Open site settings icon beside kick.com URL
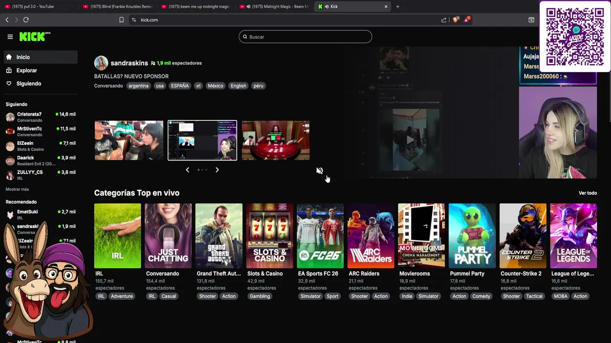611x343 pixels. coord(134,20)
